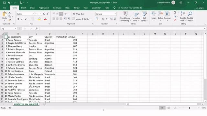Decrease font size with small A icon
Screen dimensions: 207x116
(x=48, y=14)
